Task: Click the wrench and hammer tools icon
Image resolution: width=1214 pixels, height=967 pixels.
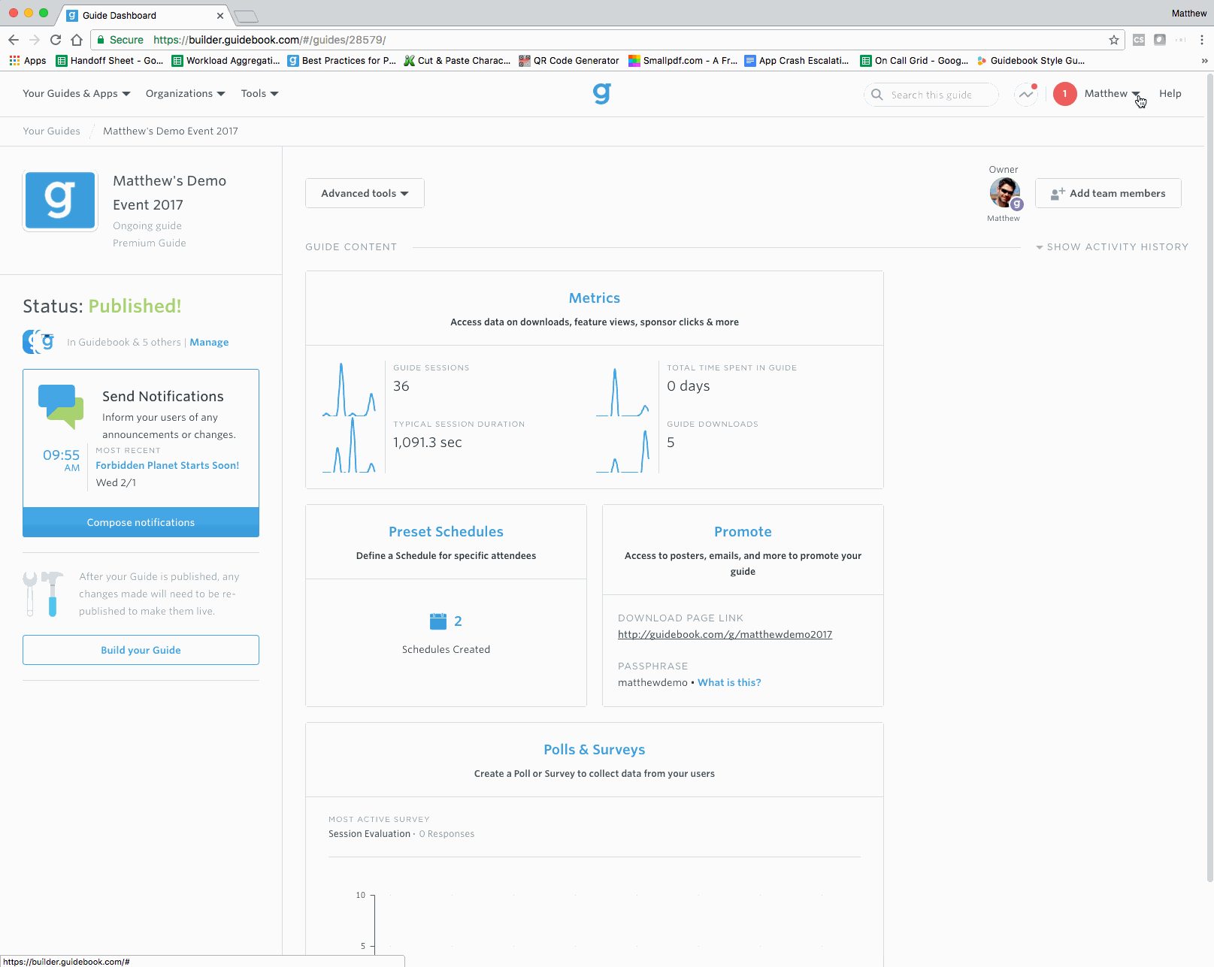Action: point(44,594)
